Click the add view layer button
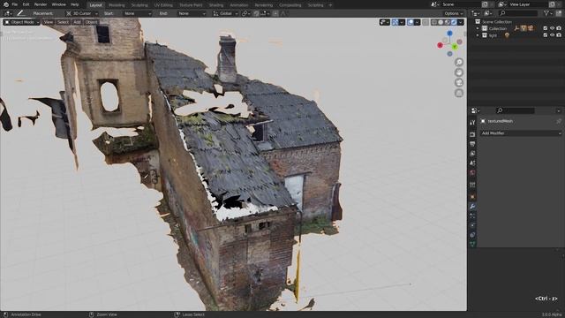Viewport: 565px width, 318px height. 552,4
